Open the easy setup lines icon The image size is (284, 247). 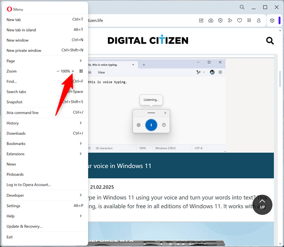click(249, 20)
